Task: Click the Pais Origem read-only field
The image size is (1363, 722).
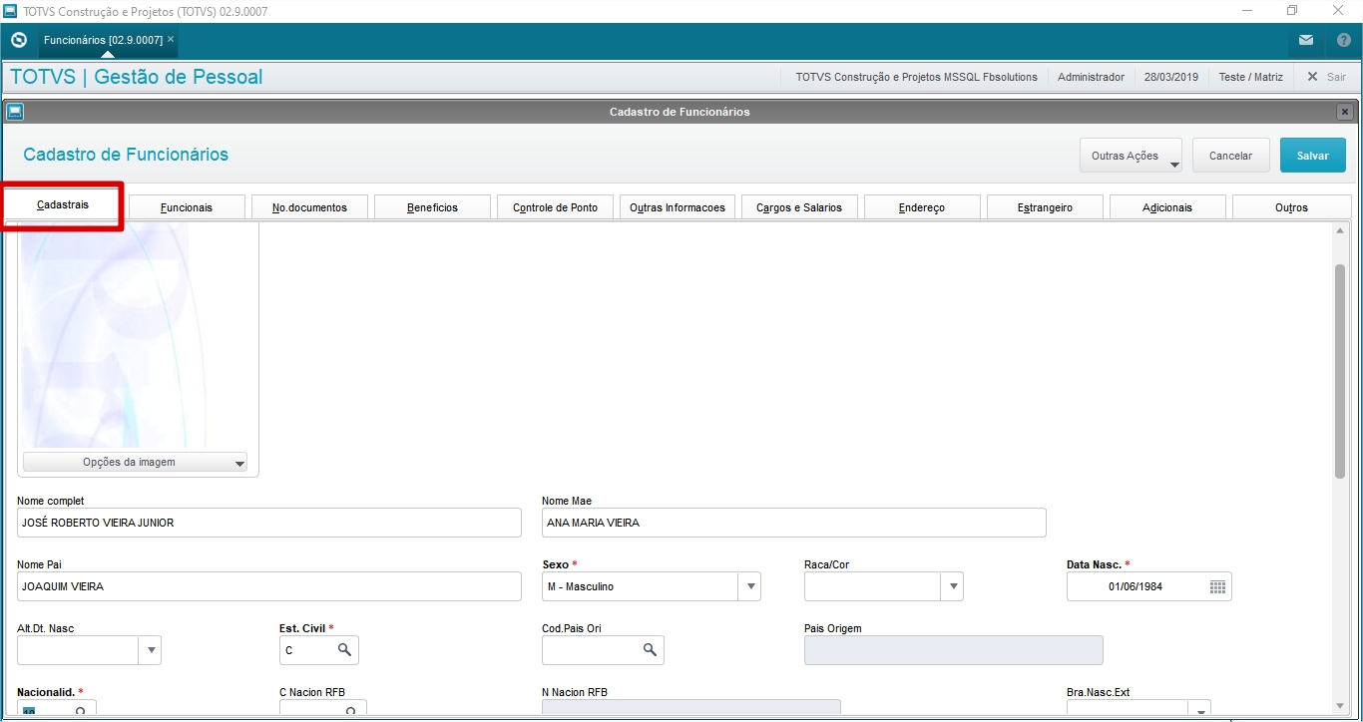Action: 954,650
